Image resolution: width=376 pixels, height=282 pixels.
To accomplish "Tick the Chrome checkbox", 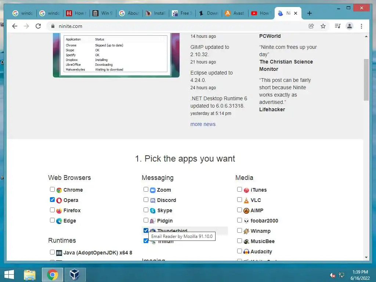I will (52, 189).
